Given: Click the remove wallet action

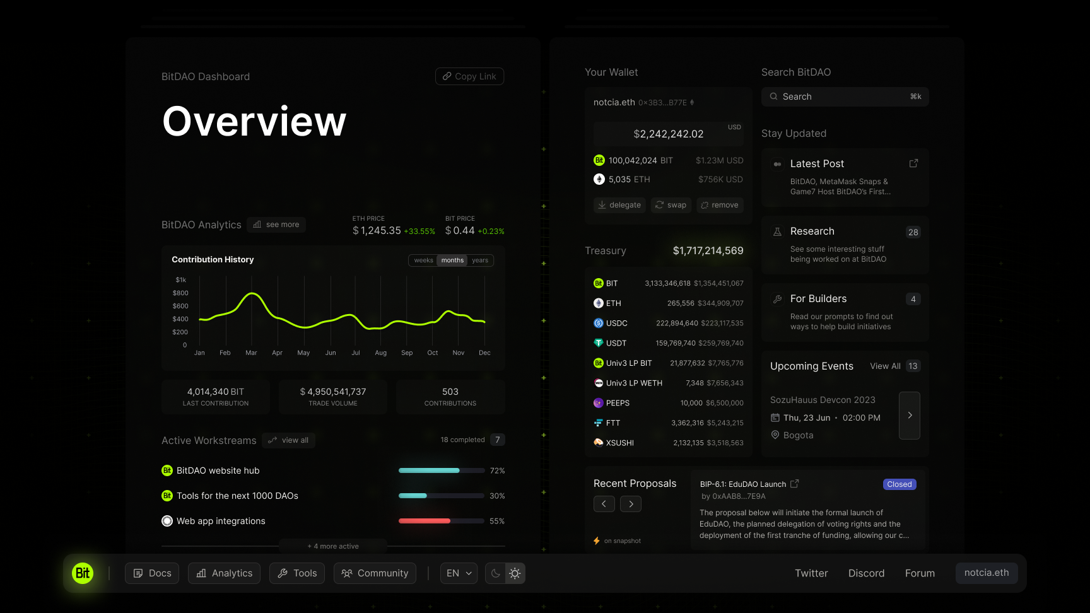Looking at the screenshot, I should 719,205.
